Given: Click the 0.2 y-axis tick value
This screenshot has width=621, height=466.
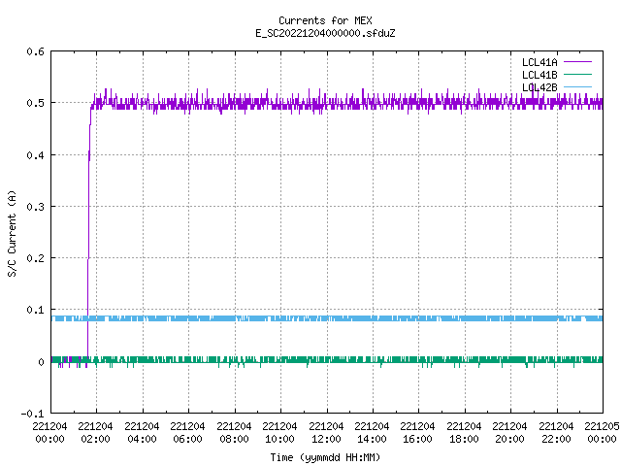Looking at the screenshot, I should [x=35, y=258].
